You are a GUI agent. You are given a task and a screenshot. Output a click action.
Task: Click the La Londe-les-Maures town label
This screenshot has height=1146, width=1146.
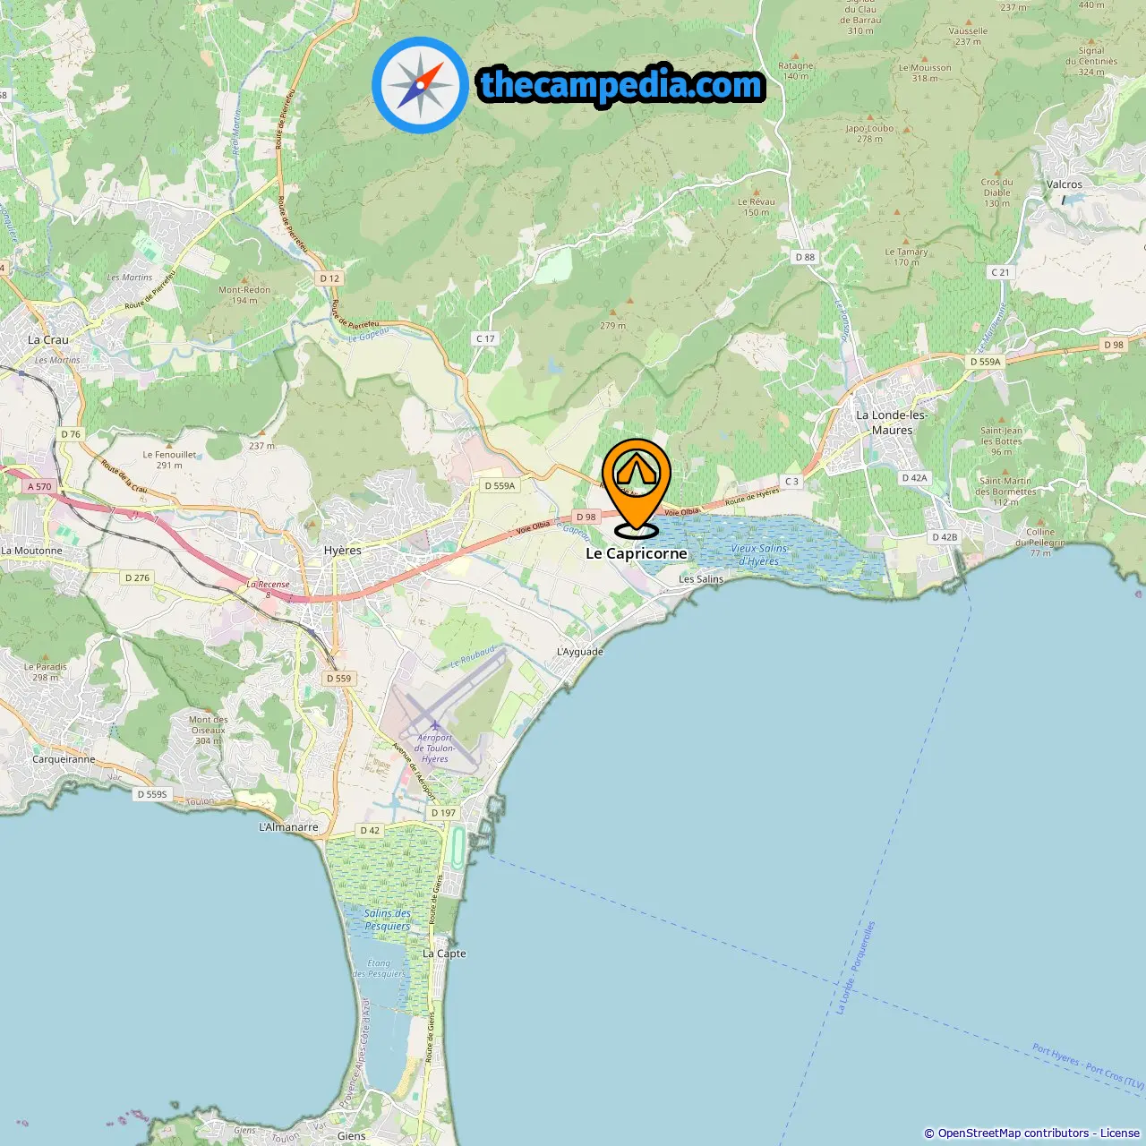click(892, 423)
